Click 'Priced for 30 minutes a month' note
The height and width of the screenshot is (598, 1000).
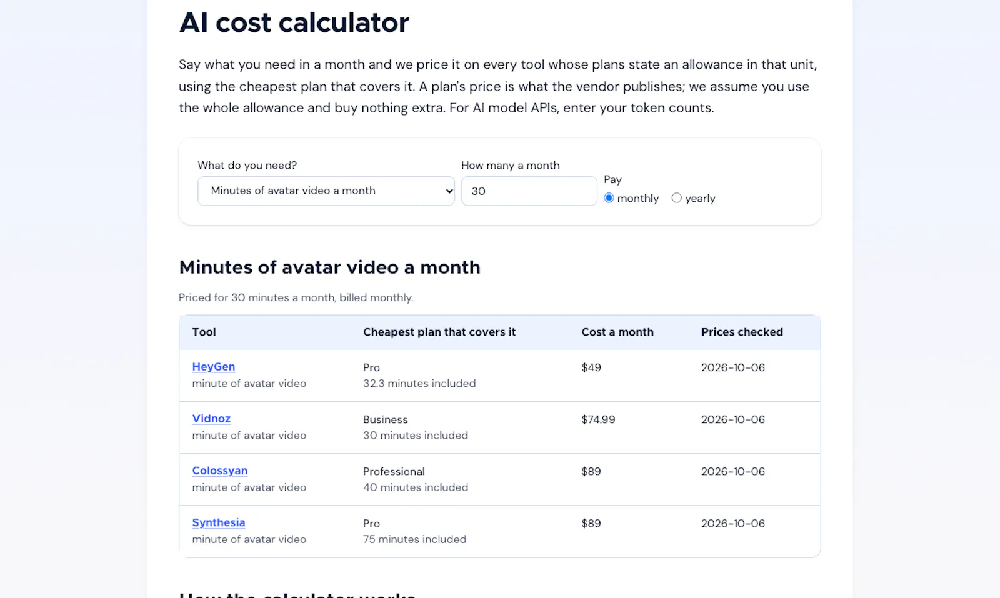(x=296, y=297)
